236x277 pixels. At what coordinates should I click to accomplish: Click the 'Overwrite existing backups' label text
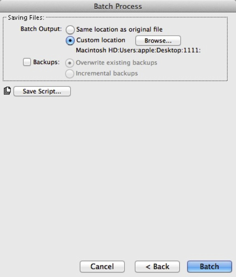pyautogui.click(x=117, y=63)
